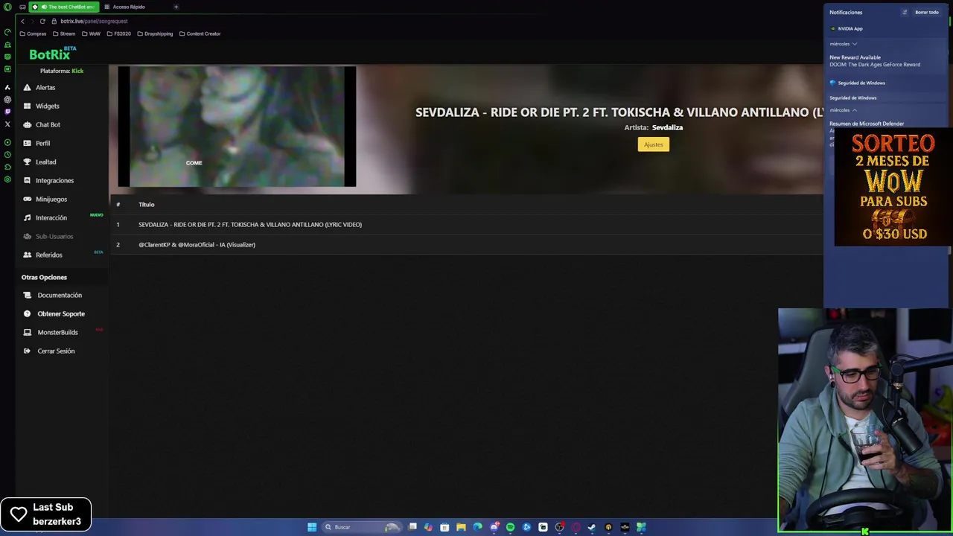Screen dimensions: 953x536
Task: Open Windows Start menu
Action: [312, 527]
